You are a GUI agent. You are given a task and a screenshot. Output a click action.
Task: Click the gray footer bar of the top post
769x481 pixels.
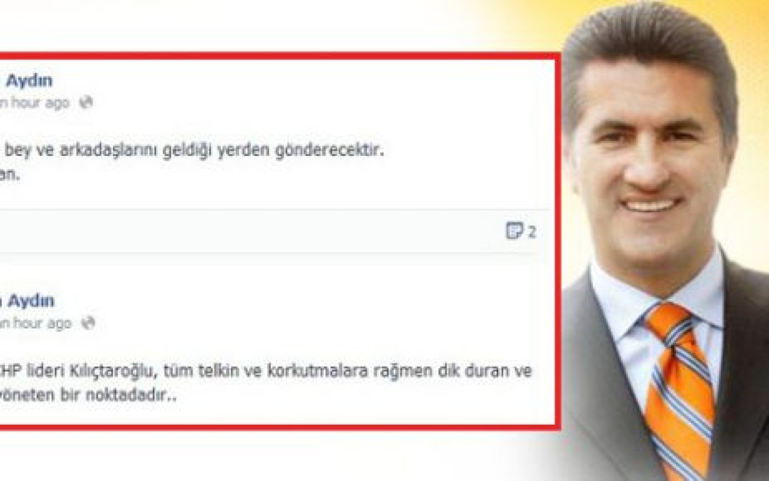pyautogui.click(x=274, y=232)
